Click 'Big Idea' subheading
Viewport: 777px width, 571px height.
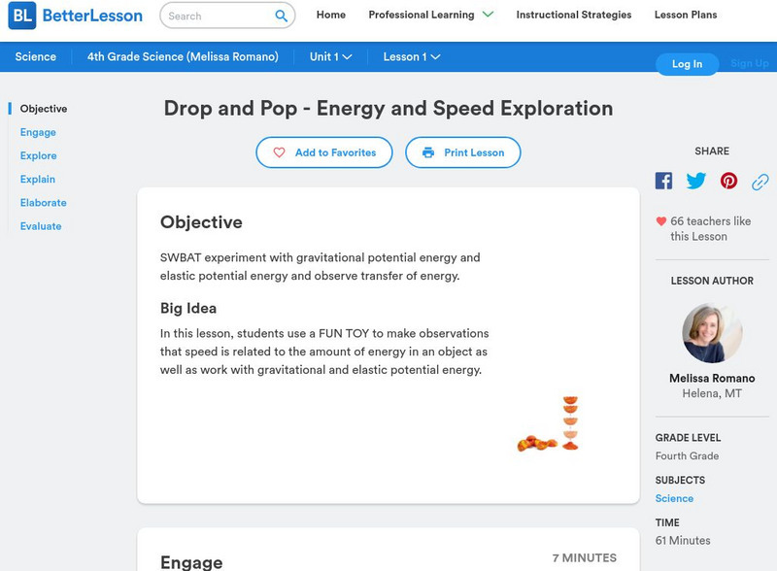pyautogui.click(x=188, y=308)
